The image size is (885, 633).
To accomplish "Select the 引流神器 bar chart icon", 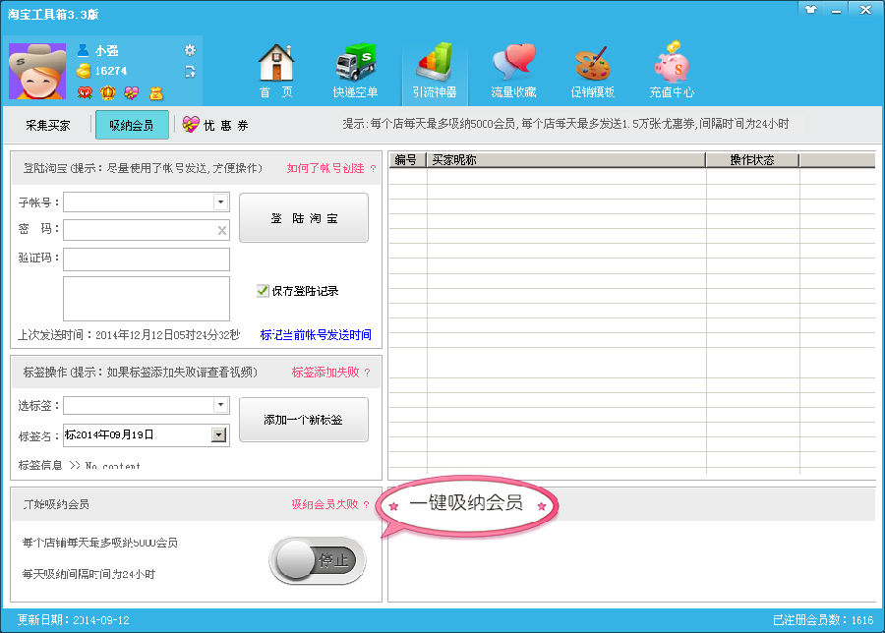I will tap(434, 65).
